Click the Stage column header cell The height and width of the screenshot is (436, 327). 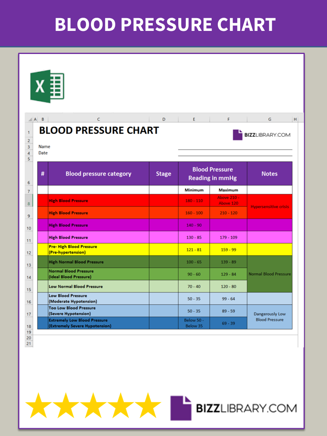(163, 173)
